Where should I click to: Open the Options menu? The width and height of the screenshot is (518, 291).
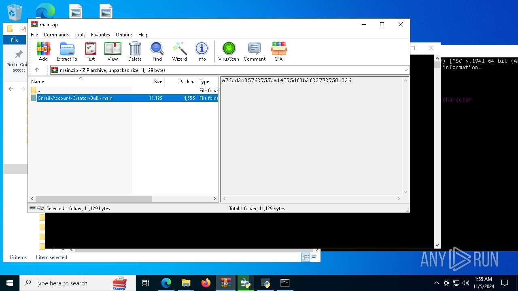tap(124, 35)
